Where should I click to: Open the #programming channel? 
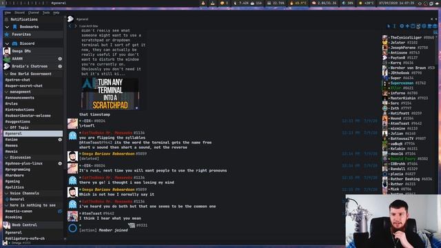point(17,169)
